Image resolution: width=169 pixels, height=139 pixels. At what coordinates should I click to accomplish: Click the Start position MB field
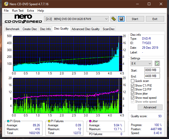pyautogui.click(x=152, y=70)
